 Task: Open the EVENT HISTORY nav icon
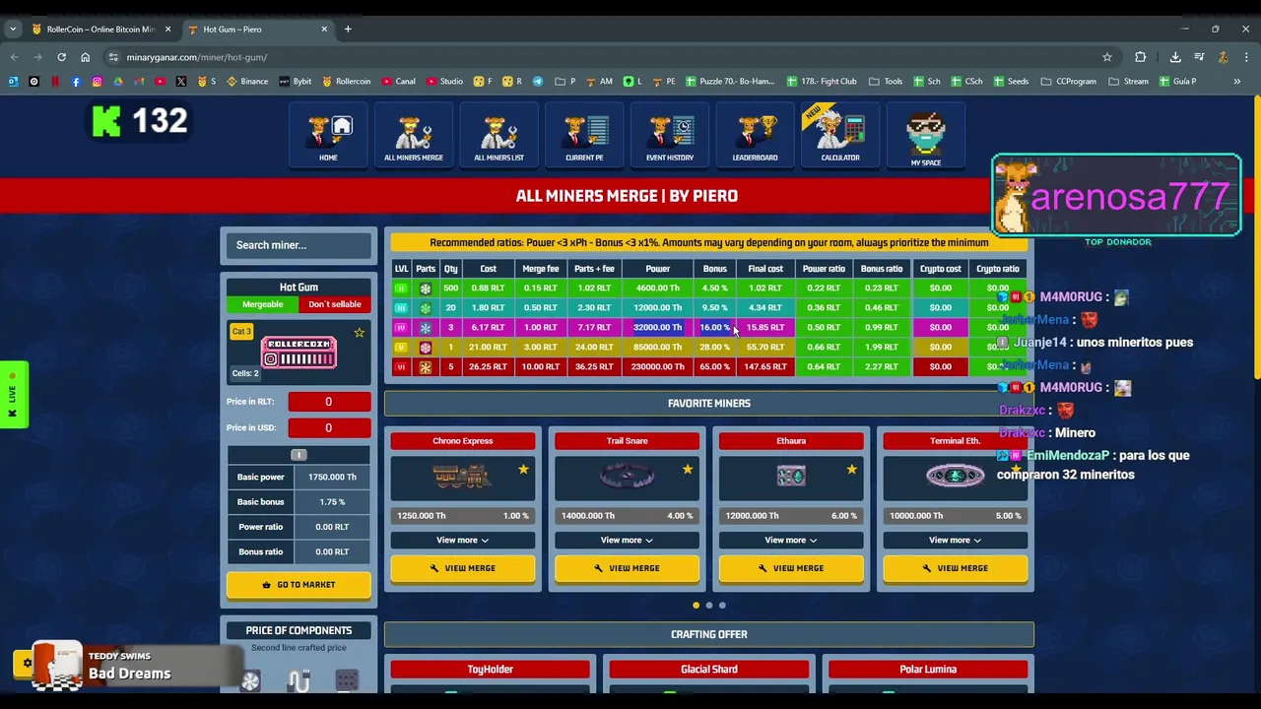click(670, 135)
